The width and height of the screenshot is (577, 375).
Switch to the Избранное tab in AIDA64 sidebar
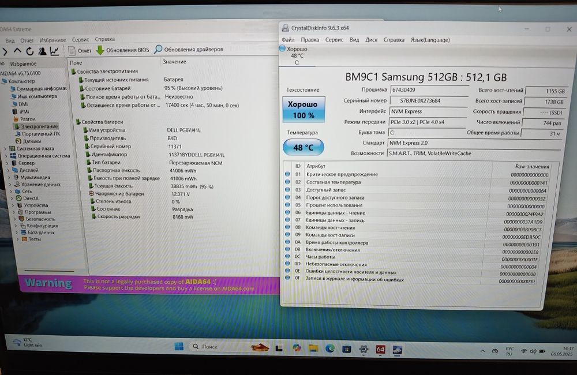point(23,63)
